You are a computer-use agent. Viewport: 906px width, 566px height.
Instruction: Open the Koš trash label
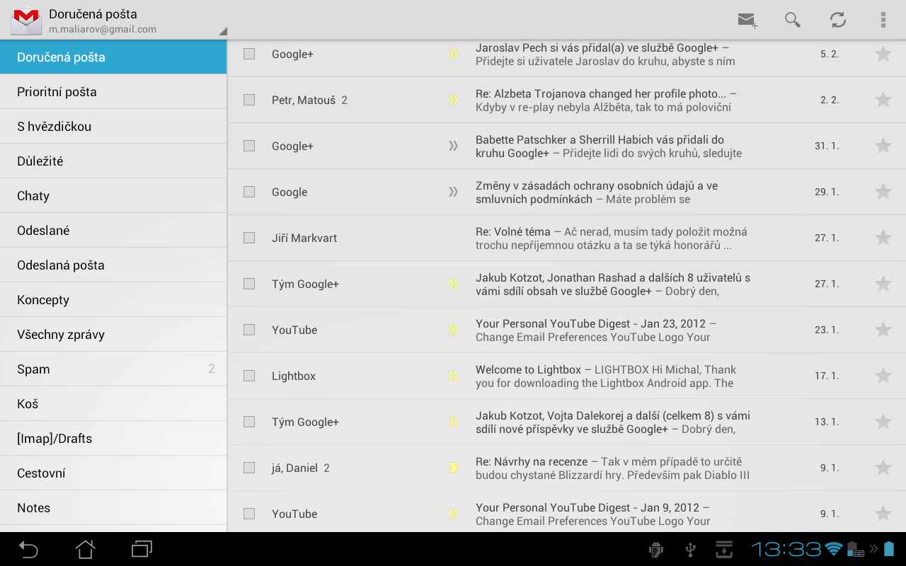(x=113, y=404)
